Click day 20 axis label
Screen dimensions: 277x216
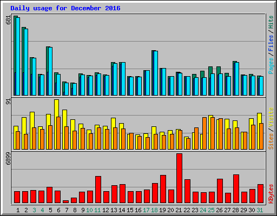[x=170, y=210]
